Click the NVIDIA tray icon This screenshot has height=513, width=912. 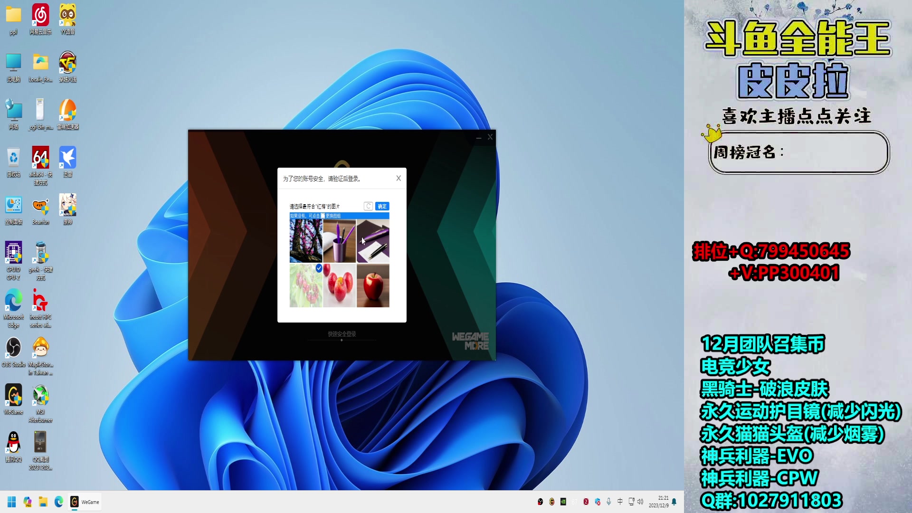(563, 502)
